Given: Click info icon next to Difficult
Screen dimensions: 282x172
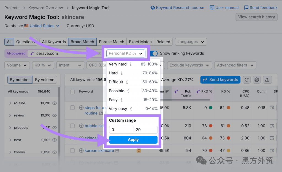Looking at the screenshot, I should click(127, 82).
